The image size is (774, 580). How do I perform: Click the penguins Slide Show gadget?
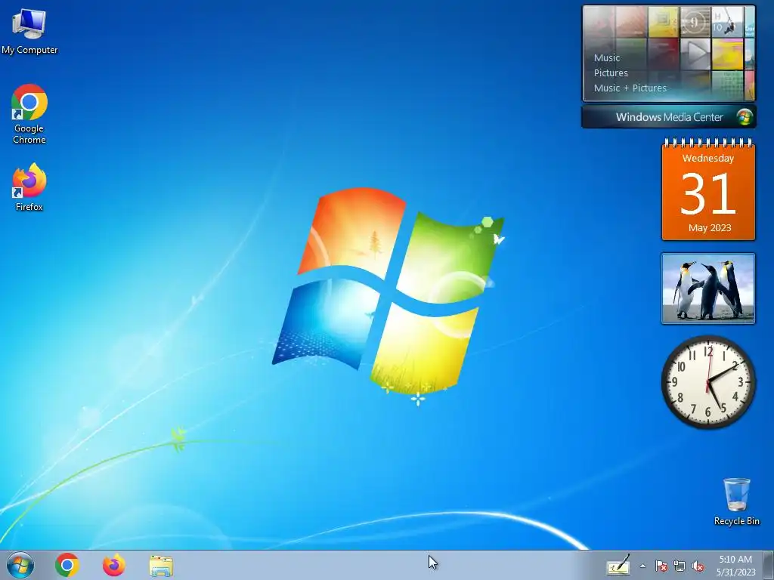point(707,288)
